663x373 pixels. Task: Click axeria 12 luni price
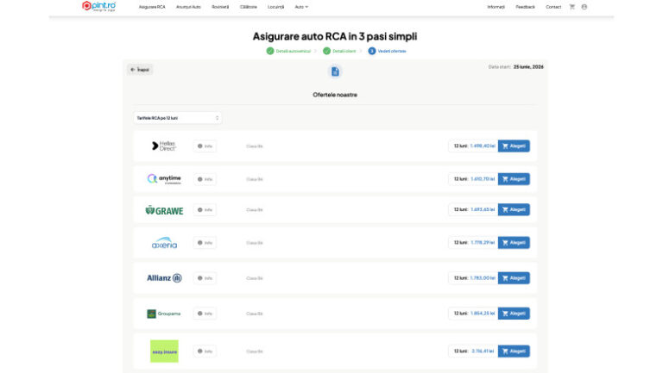[483, 243]
